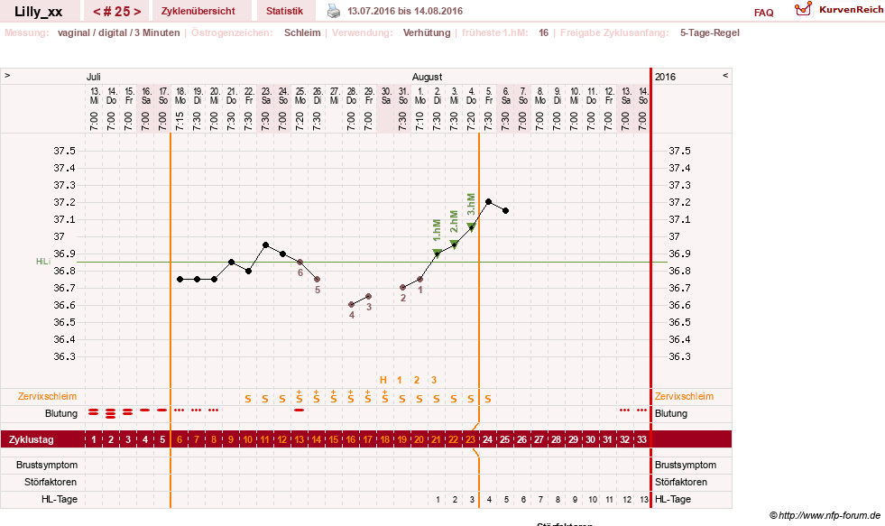Click the 'Schleim' setting value
The width and height of the screenshot is (885, 526).
302,32
